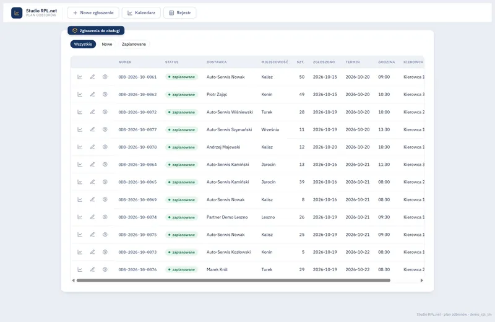Click the Studio RPL.net logo icon

point(17,13)
